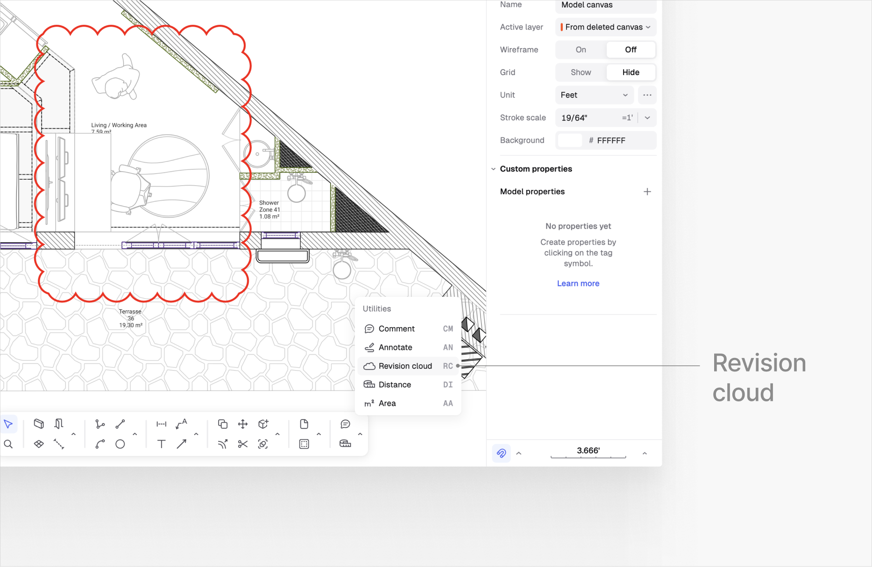The height and width of the screenshot is (567, 872).
Task: Open the Learn more link
Action: (x=578, y=283)
